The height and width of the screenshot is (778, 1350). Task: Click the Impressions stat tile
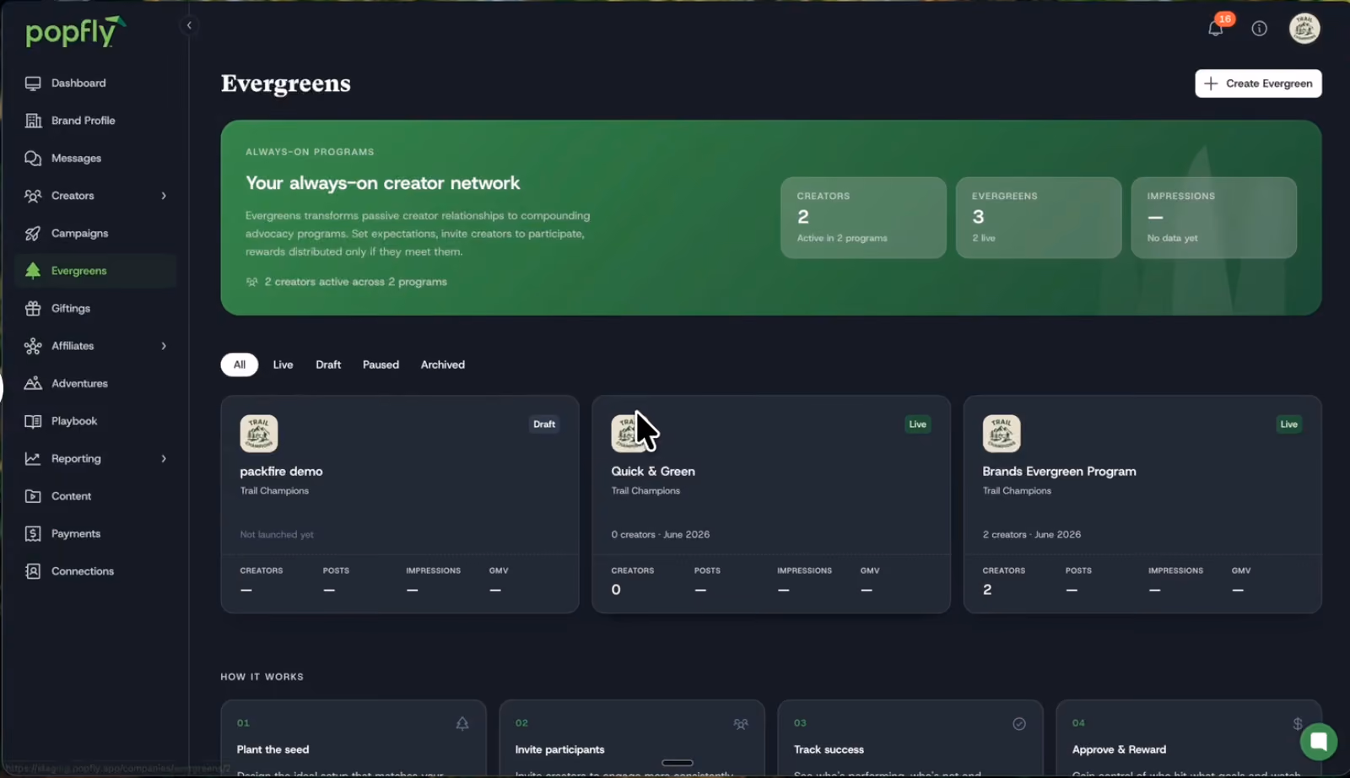[x=1213, y=218]
